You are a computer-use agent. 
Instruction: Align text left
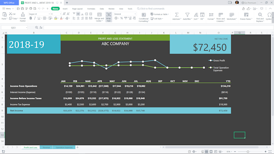(x=74, y=18)
